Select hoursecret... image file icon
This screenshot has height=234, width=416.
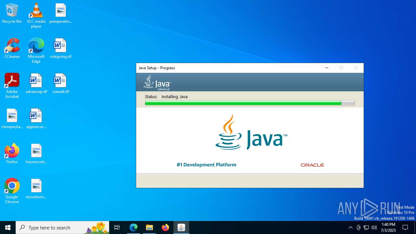[x=36, y=154]
